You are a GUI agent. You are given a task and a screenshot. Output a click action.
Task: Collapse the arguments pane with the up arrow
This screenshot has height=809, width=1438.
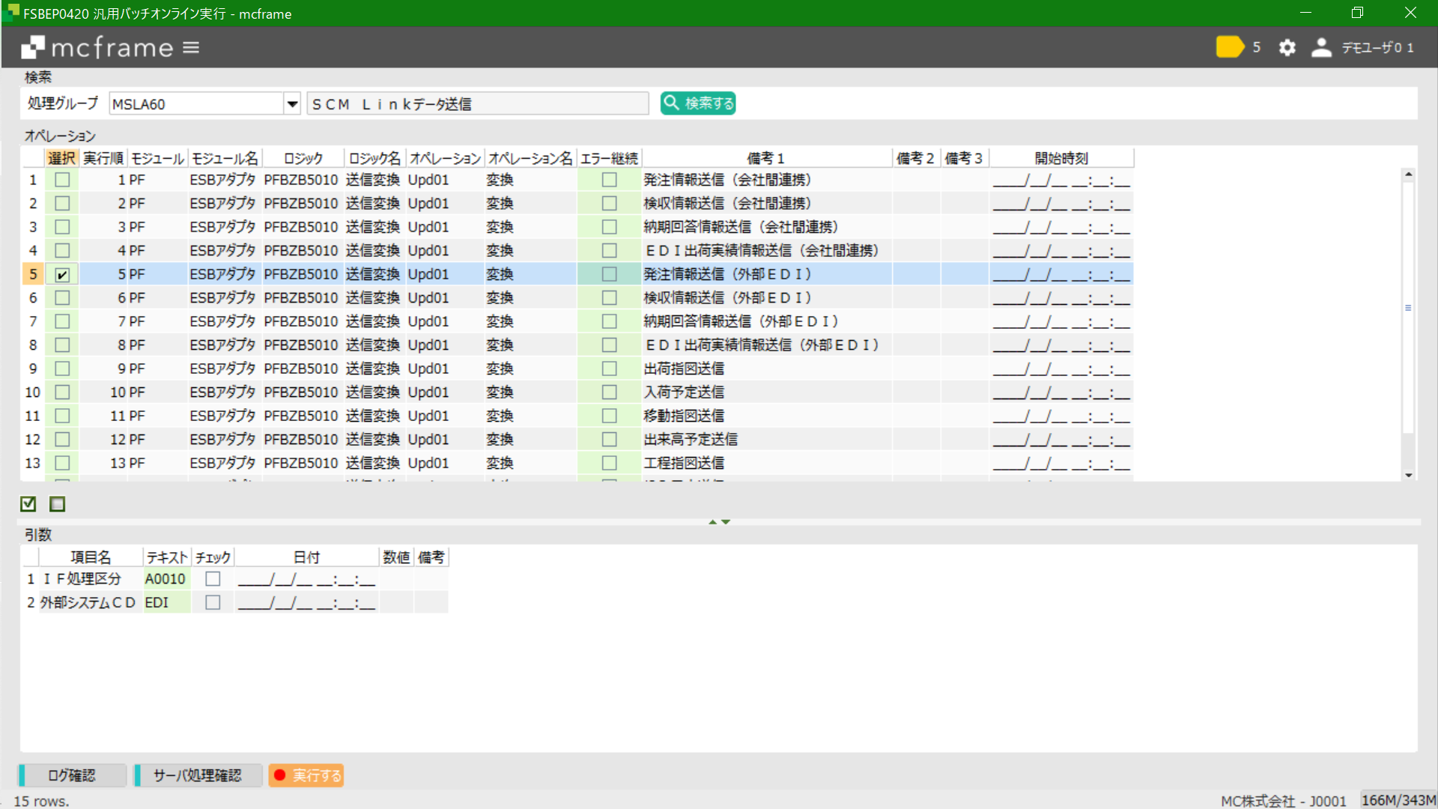[712, 521]
